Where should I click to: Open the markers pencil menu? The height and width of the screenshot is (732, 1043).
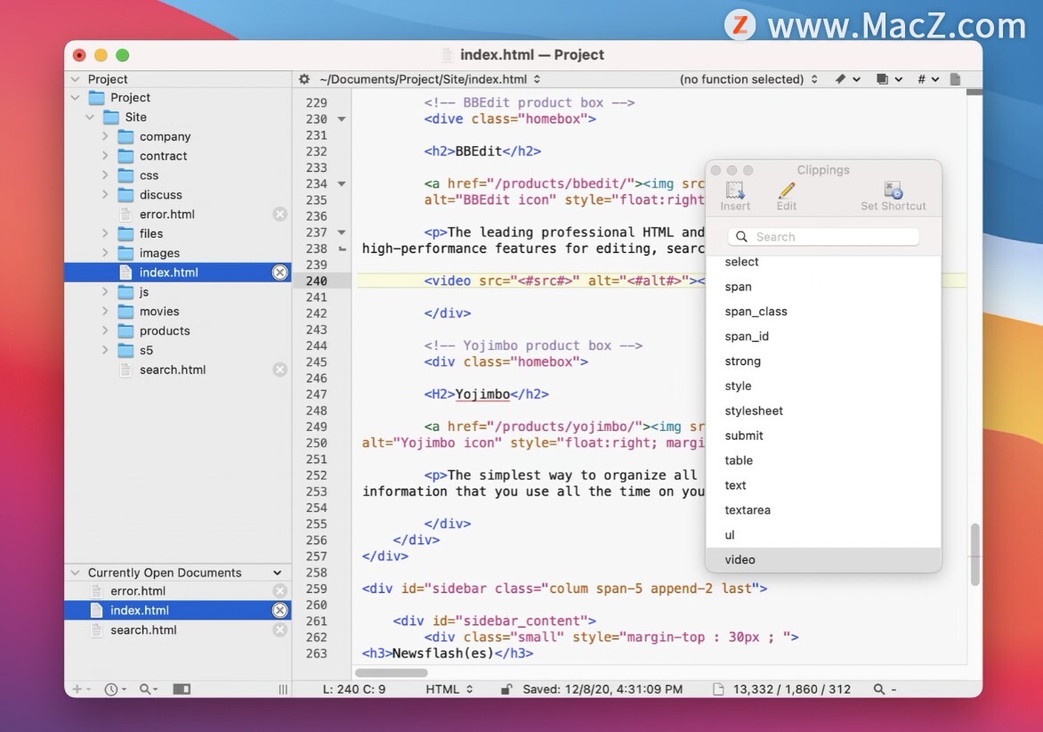point(847,79)
